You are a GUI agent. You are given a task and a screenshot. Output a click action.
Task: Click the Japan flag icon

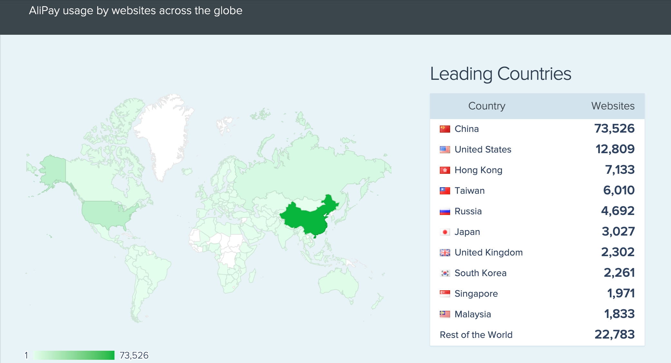[x=445, y=232]
